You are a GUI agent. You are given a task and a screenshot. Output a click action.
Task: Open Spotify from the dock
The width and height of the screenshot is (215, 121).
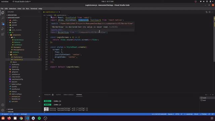coord(39,118)
